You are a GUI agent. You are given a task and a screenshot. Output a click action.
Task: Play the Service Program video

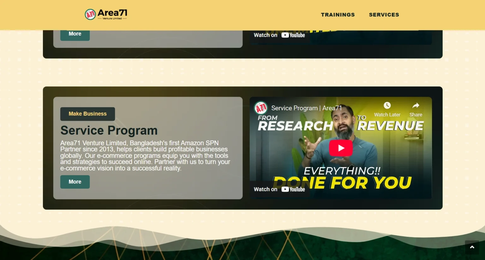tap(341, 148)
